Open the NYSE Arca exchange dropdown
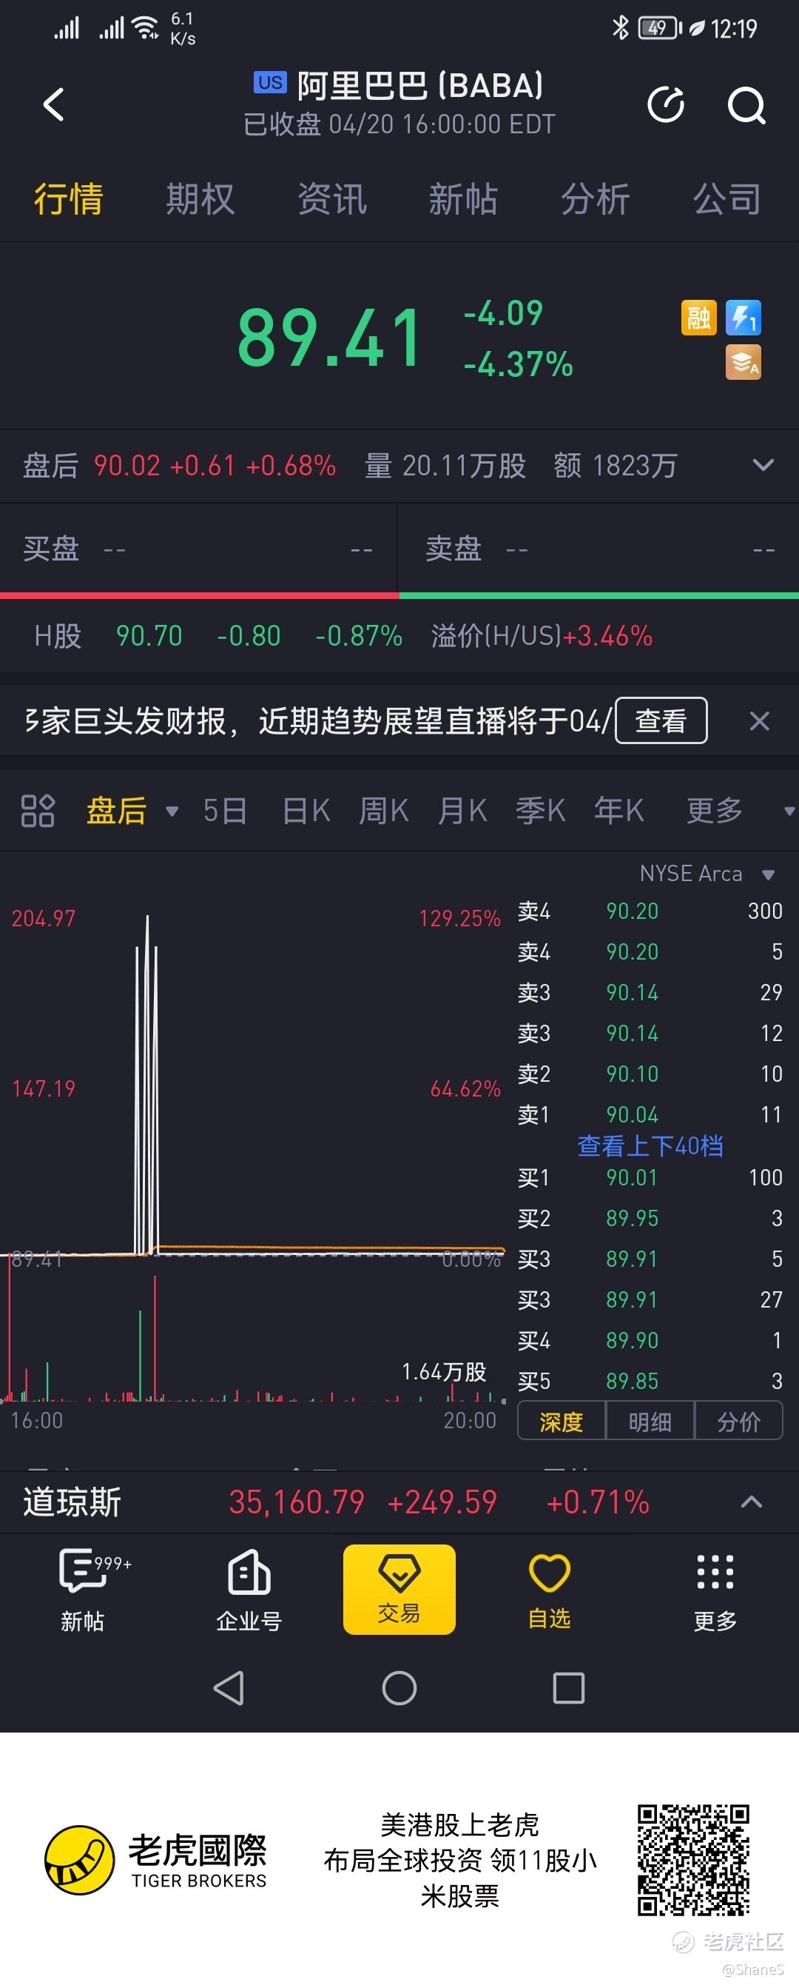 point(707,874)
